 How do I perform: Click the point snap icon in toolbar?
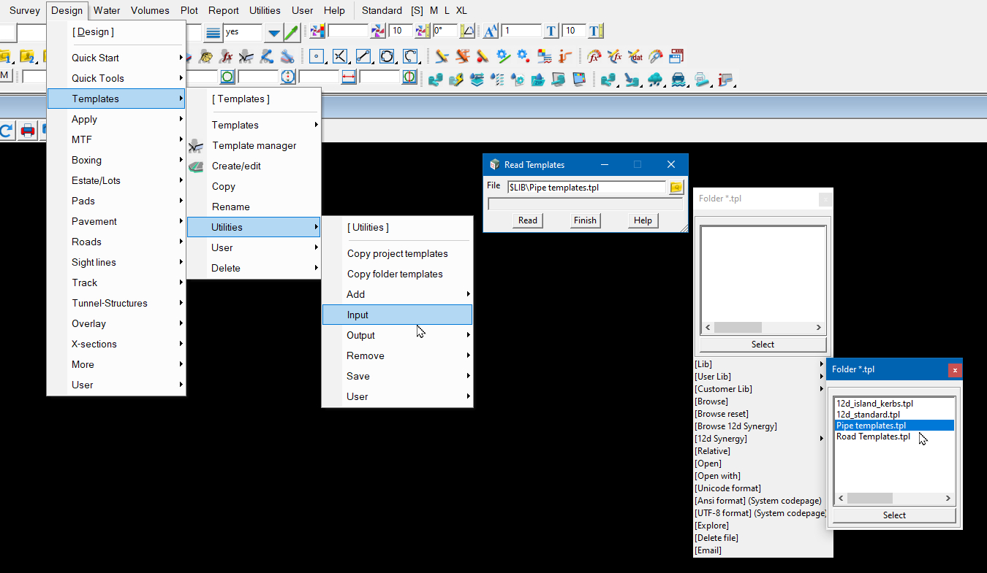pyautogui.click(x=317, y=56)
